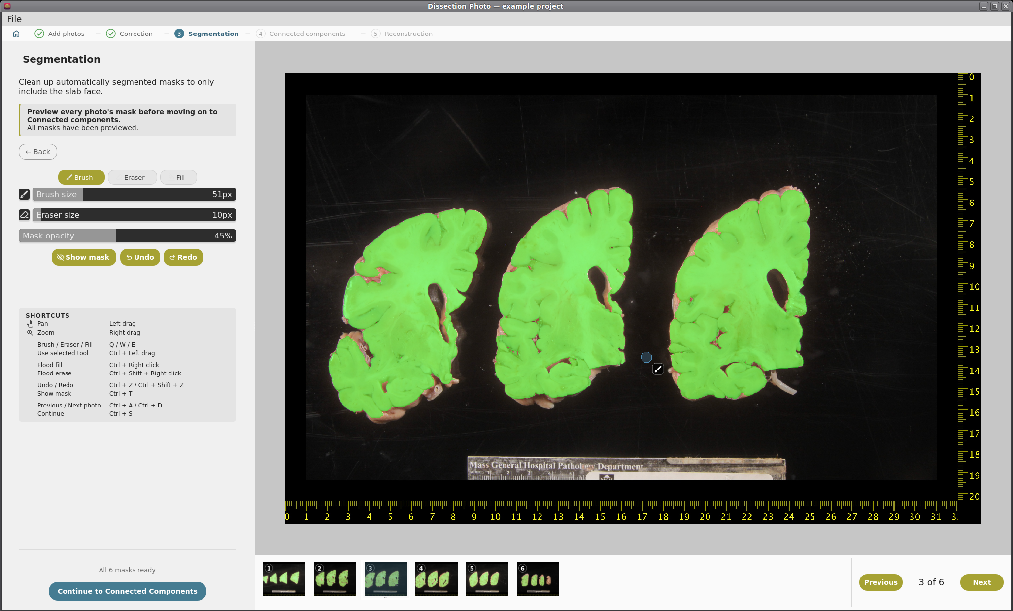Select photo thumbnail 5
The image size is (1013, 611).
point(487,579)
